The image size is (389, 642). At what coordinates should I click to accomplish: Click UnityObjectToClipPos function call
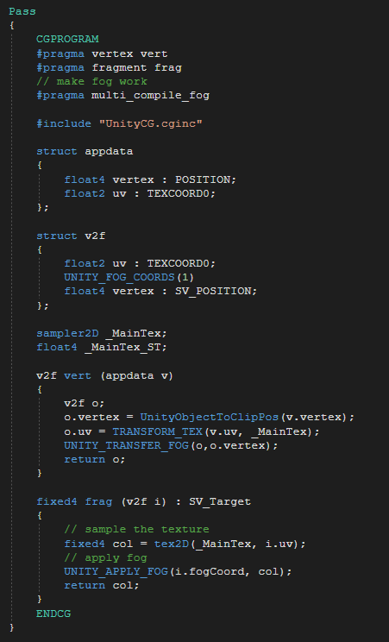tap(210, 418)
